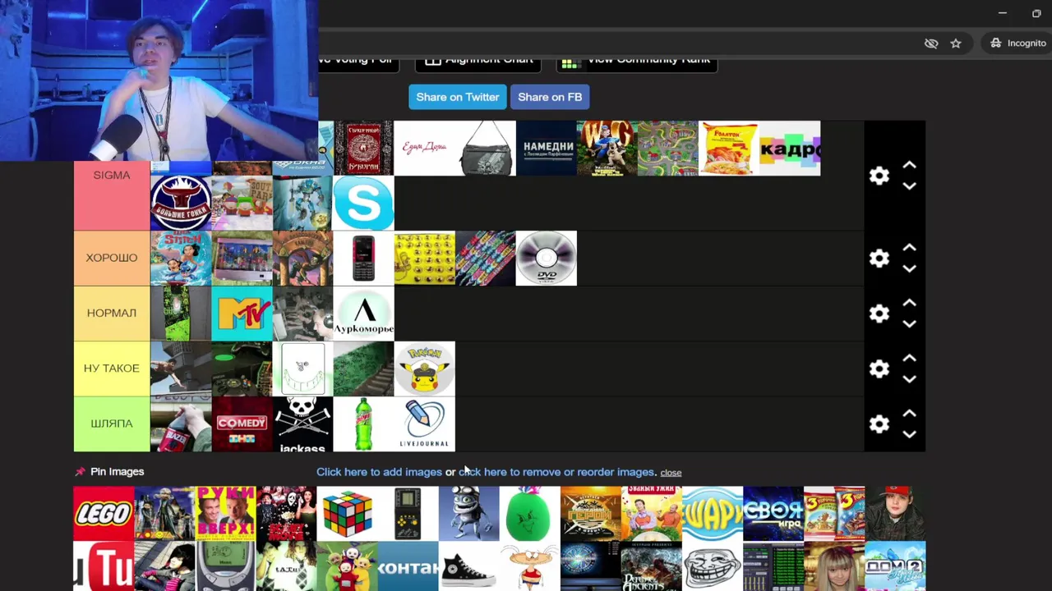Open settings gear for НОРМАЛ row
This screenshot has width=1052, height=591.
point(879,314)
